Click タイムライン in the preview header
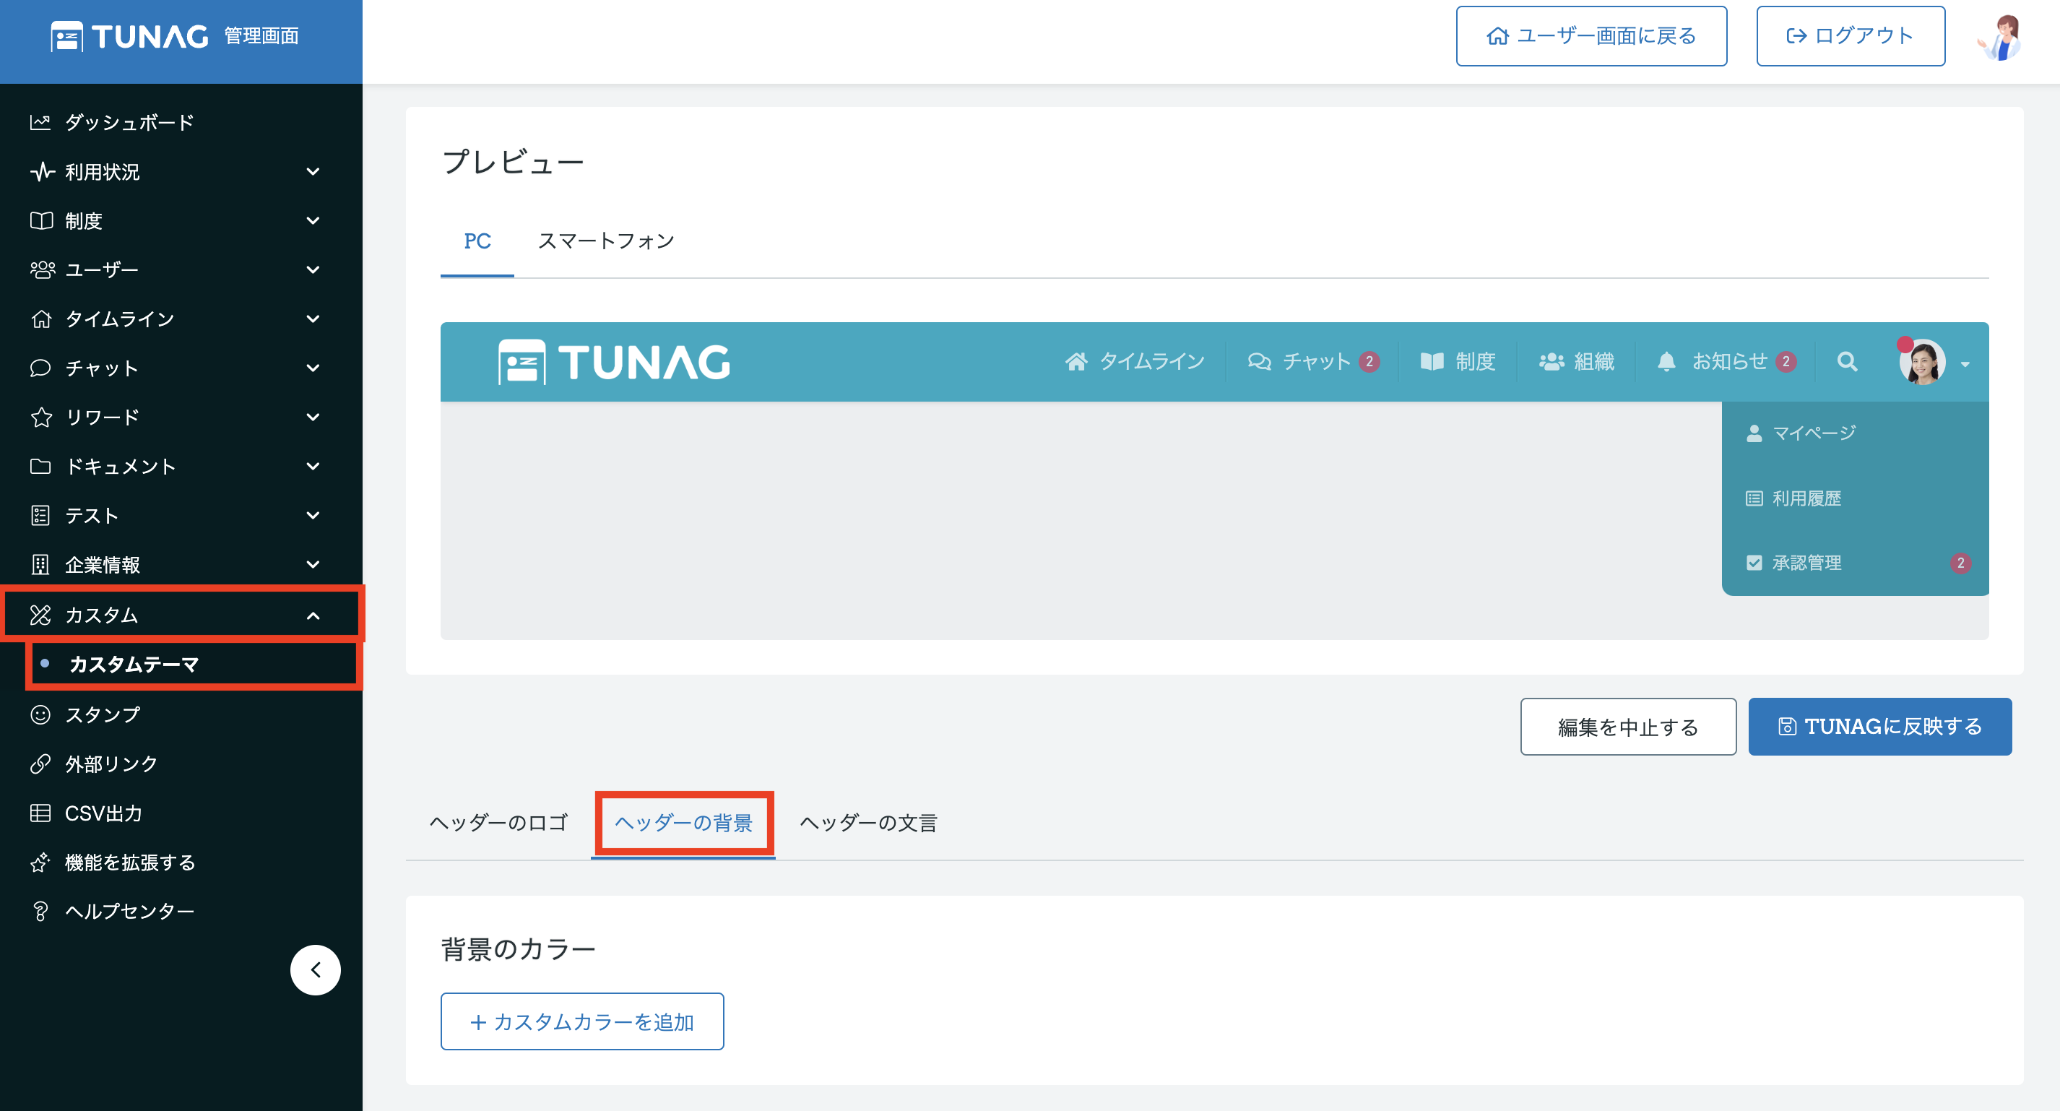2060x1111 pixels. pyautogui.click(x=1135, y=363)
